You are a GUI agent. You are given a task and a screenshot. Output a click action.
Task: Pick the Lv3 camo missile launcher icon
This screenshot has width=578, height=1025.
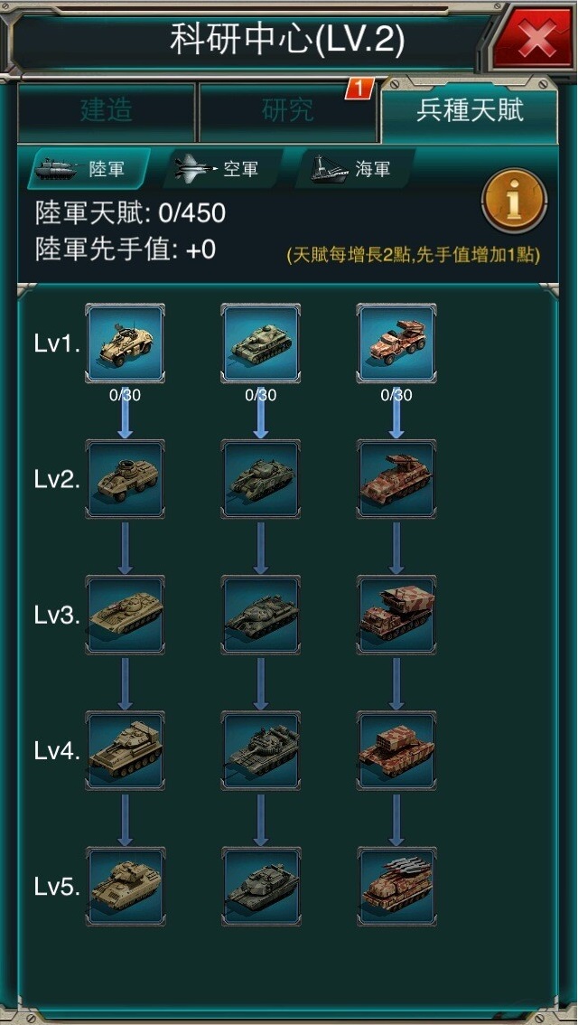[x=396, y=616]
